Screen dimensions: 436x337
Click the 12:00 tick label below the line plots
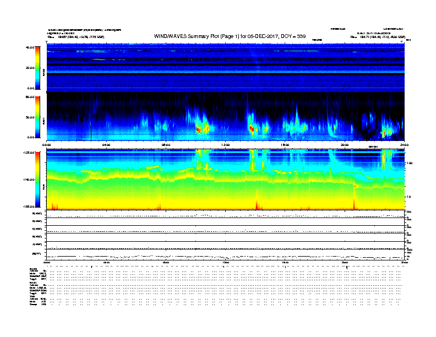(226, 262)
